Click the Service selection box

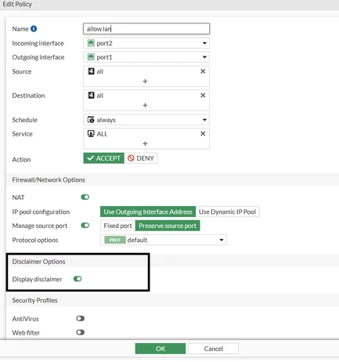click(146, 139)
